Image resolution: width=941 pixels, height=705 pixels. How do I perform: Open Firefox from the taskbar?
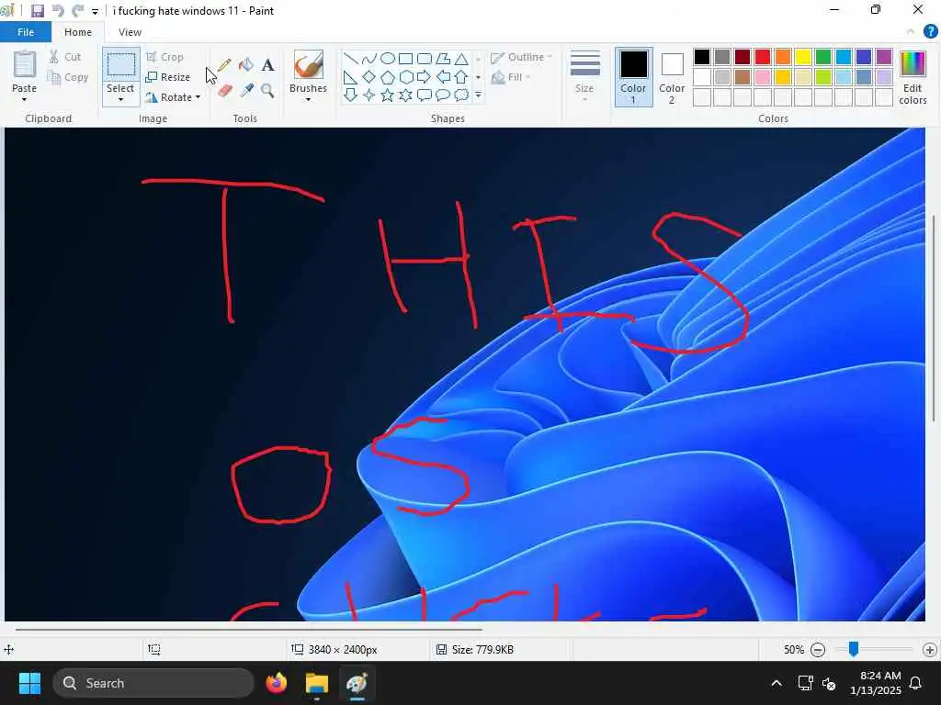point(276,683)
